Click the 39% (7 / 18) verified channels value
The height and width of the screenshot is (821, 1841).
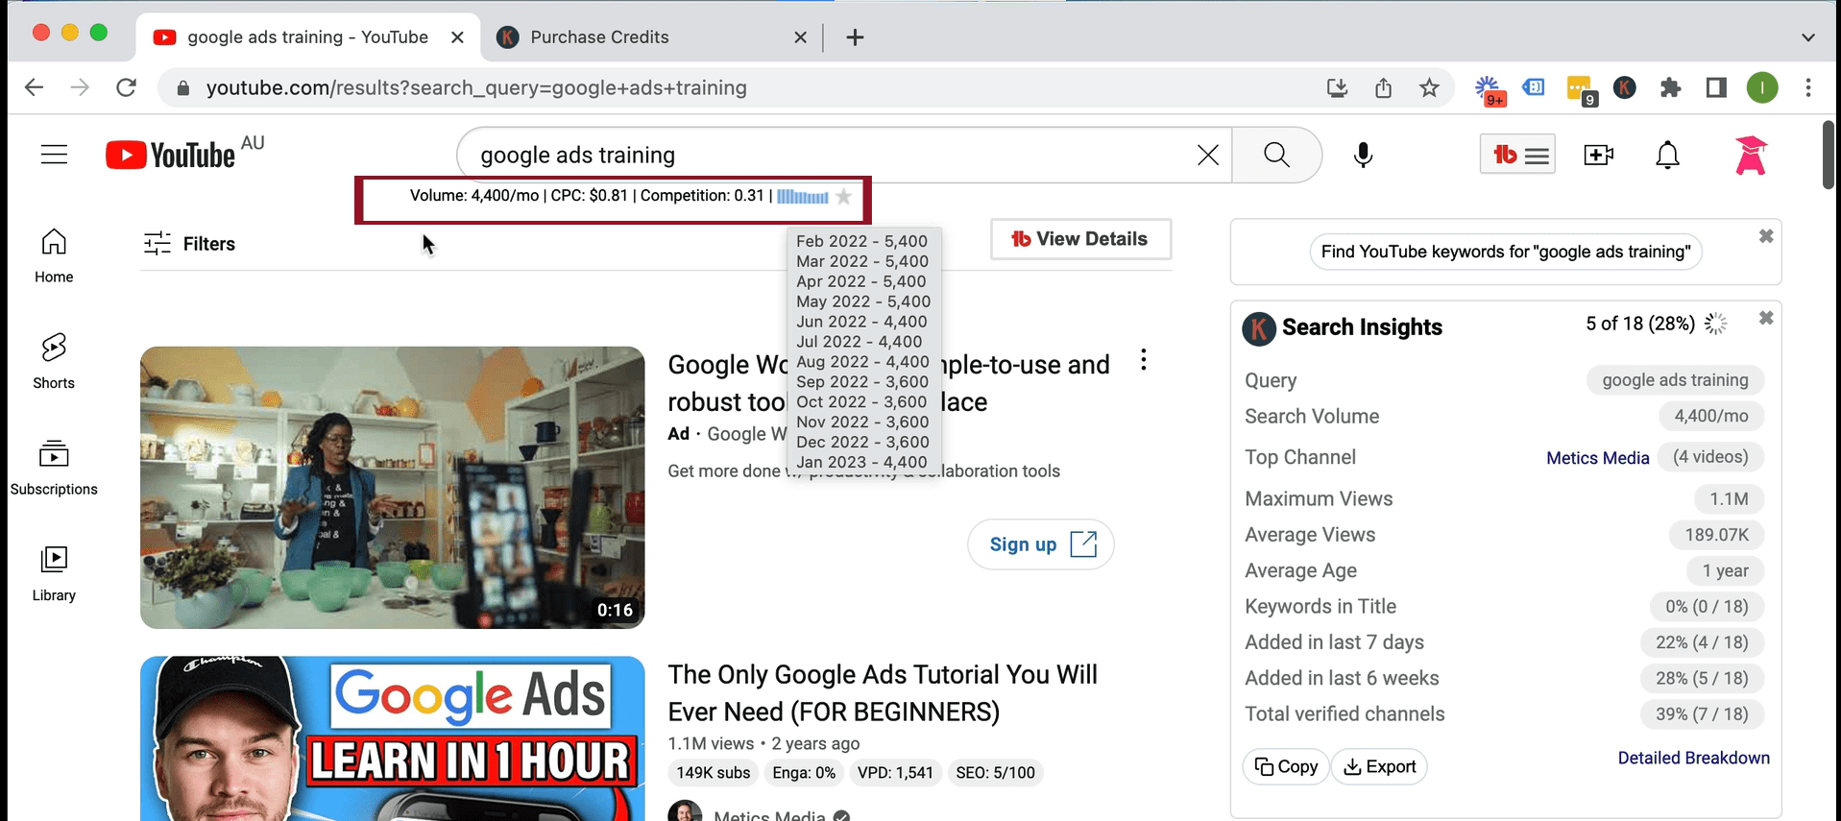click(x=1702, y=713)
